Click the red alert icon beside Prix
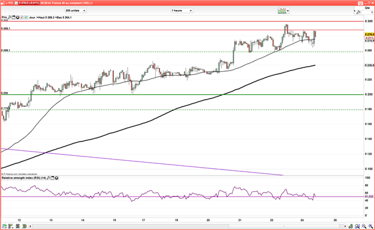The image size is (375, 230). pyautogui.click(x=22, y=17)
